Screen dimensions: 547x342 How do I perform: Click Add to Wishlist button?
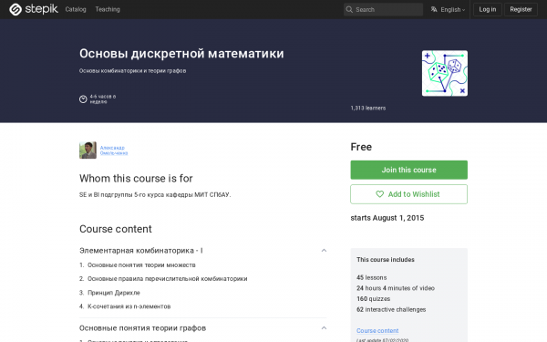coord(408,194)
